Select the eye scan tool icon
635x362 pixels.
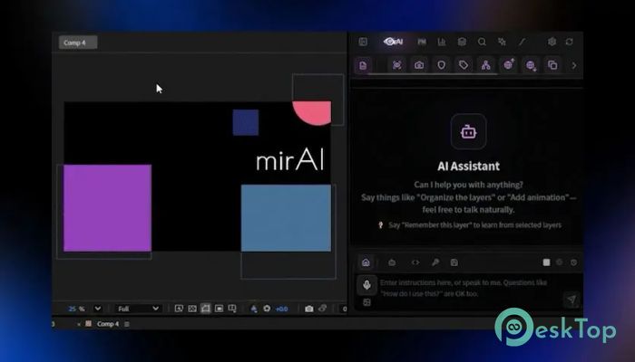[x=397, y=65]
